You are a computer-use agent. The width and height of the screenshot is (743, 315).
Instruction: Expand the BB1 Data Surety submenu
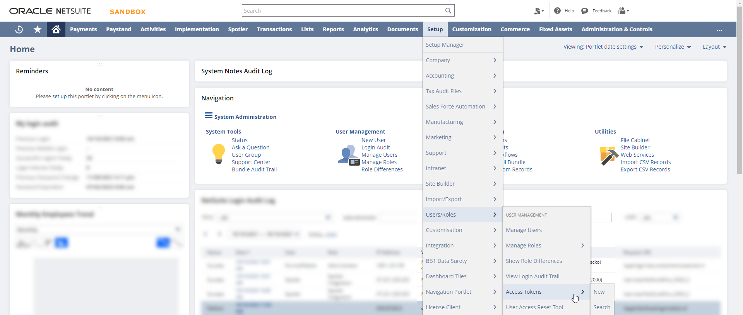pos(463,261)
